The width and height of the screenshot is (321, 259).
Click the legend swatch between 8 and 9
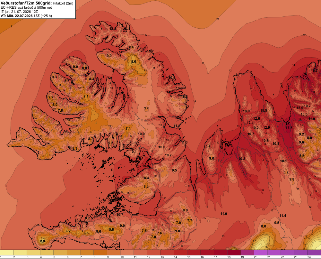point(100,253)
